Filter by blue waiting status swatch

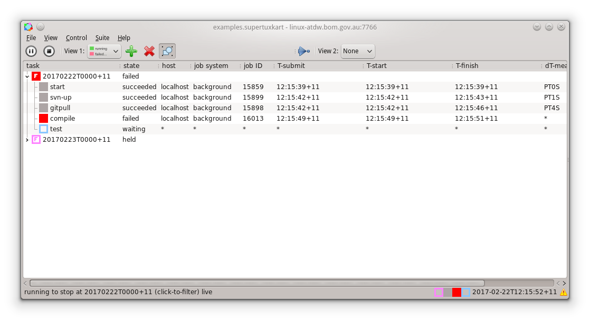coord(466,292)
